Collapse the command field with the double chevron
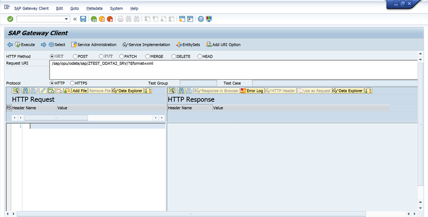Screen dimensions: 428x217 (x=75, y=19)
